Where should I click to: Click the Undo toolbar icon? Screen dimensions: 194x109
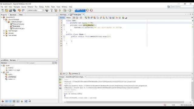coord(19,10)
